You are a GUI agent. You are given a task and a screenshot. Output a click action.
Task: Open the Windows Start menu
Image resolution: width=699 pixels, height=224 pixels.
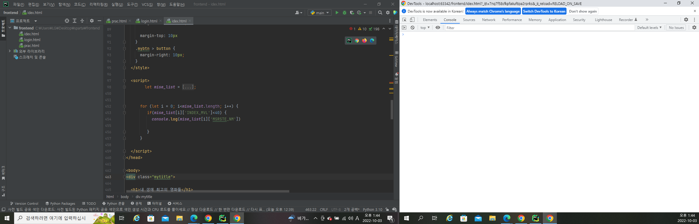(x=7, y=218)
